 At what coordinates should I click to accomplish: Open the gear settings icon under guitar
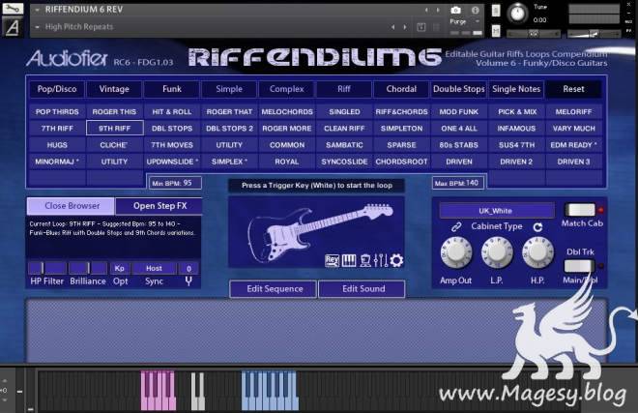pyautogui.click(x=396, y=260)
